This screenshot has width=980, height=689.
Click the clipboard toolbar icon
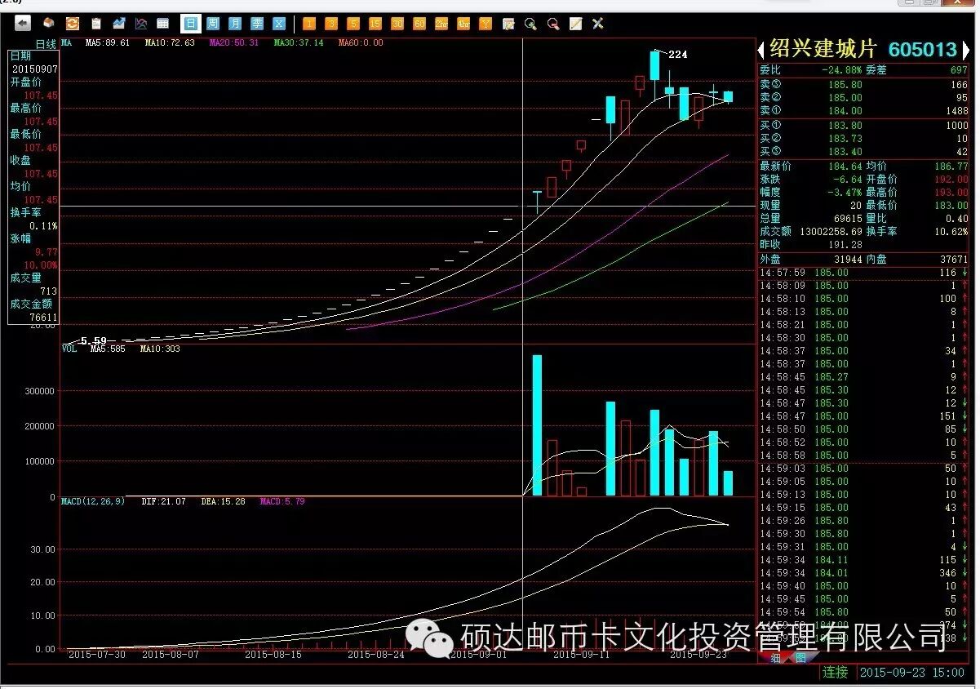[96, 24]
